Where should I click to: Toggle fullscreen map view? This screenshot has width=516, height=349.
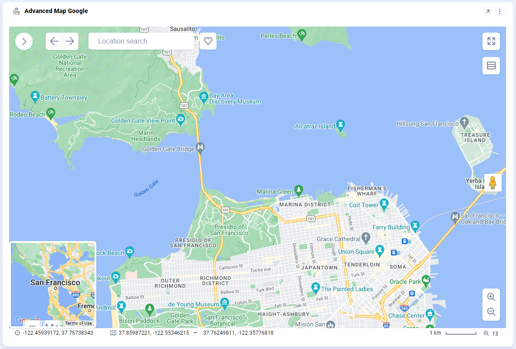click(491, 41)
